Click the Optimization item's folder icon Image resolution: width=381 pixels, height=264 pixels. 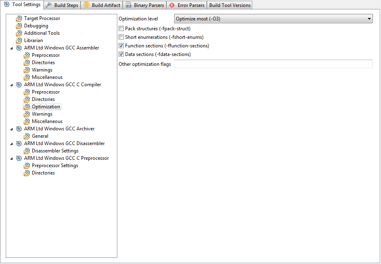[x=27, y=107]
